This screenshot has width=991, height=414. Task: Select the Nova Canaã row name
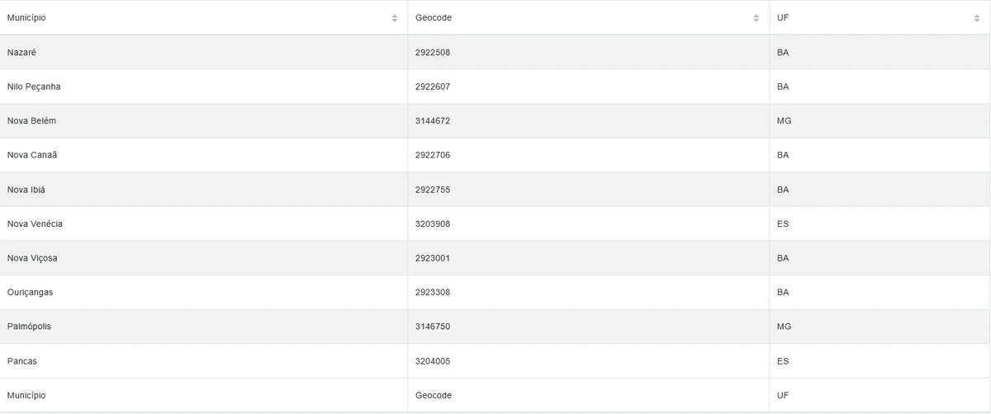[32, 155]
